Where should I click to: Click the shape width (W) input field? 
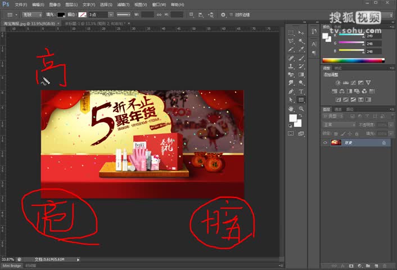(147, 15)
